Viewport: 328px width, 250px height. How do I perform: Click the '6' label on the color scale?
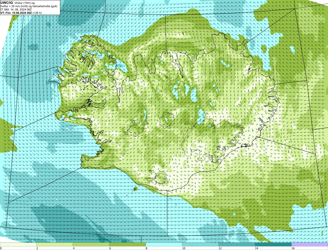pos(110,248)
